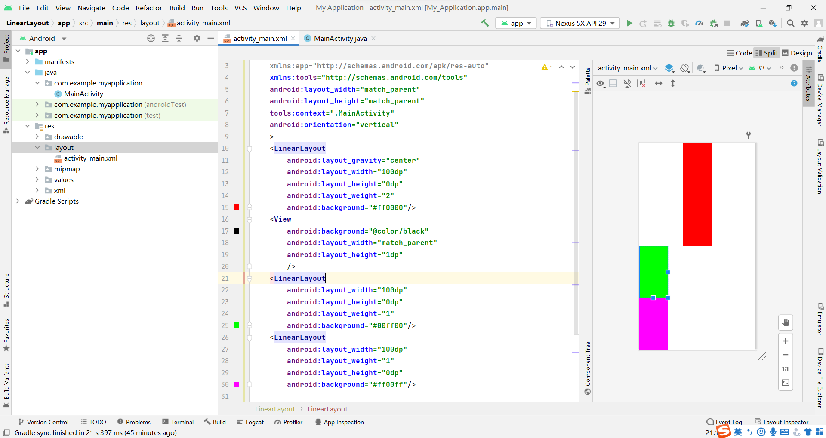The height and width of the screenshot is (438, 826).
Task: Run the app with the green play icon
Action: click(629, 23)
